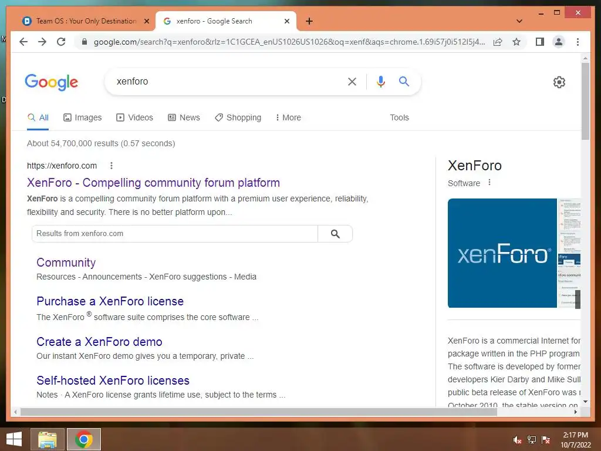Viewport: 601px width, 451px height.
Task: Open the XenForo - Compelling community forum platform result
Action: pyautogui.click(x=153, y=183)
